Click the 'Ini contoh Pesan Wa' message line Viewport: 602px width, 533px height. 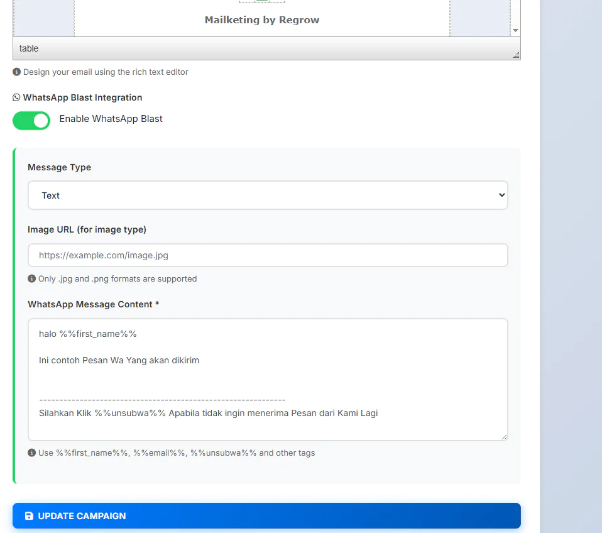point(119,360)
